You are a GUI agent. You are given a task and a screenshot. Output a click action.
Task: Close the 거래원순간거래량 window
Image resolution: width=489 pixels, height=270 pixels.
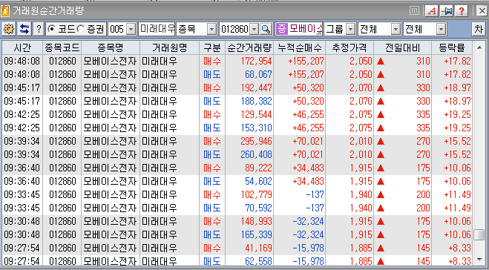coord(482,11)
